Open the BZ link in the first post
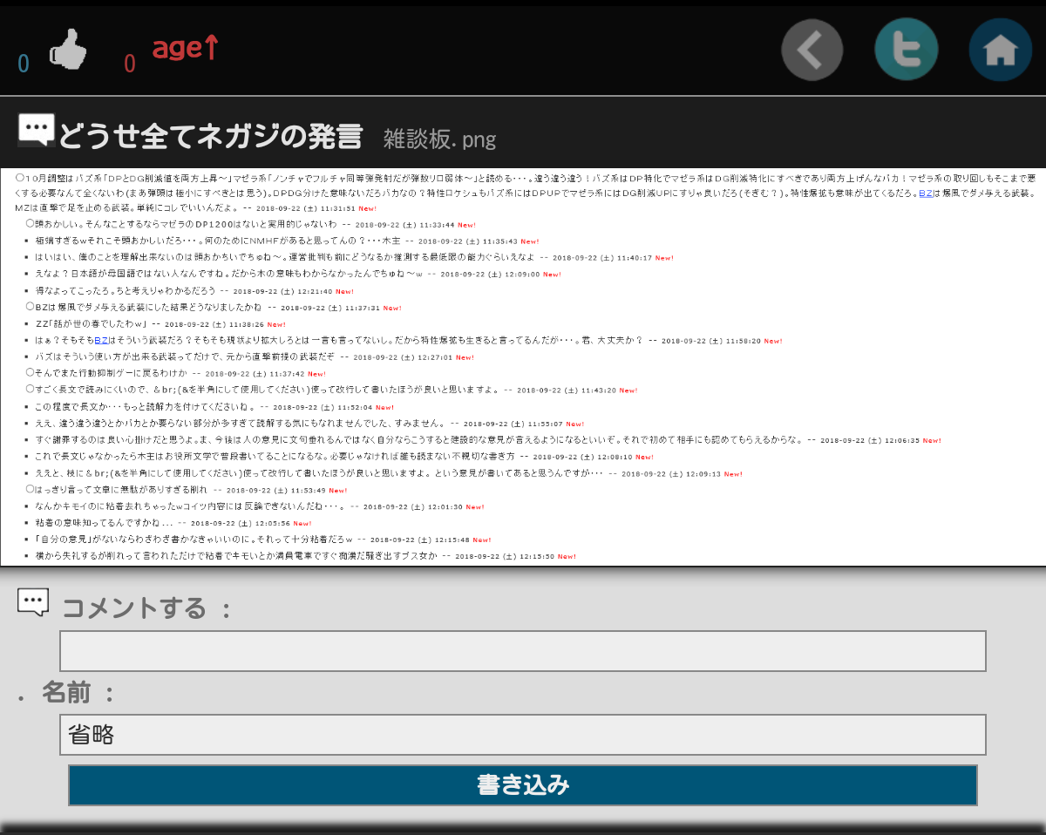The width and height of the screenshot is (1046, 835). tap(926, 193)
